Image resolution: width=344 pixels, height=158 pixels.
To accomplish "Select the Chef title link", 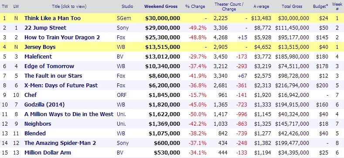I will pyautogui.click(x=31, y=95).
